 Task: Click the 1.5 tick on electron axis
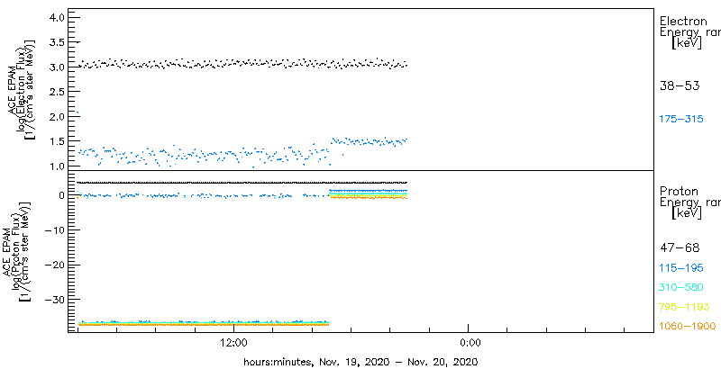click(56, 141)
